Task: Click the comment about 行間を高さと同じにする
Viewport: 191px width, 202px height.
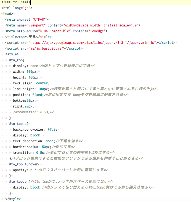Action: point(103,89)
